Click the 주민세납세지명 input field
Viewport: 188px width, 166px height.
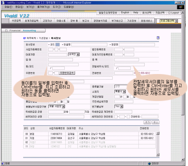[124, 101]
